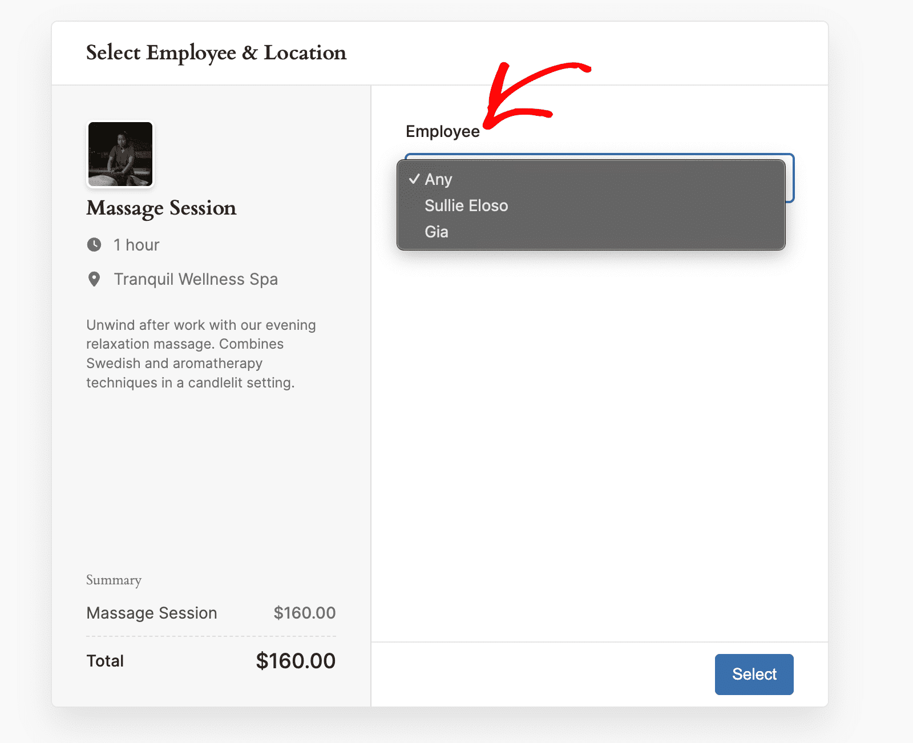This screenshot has height=743, width=913.
Task: Click the $160.00 price beside Massage Session
Action: point(304,613)
